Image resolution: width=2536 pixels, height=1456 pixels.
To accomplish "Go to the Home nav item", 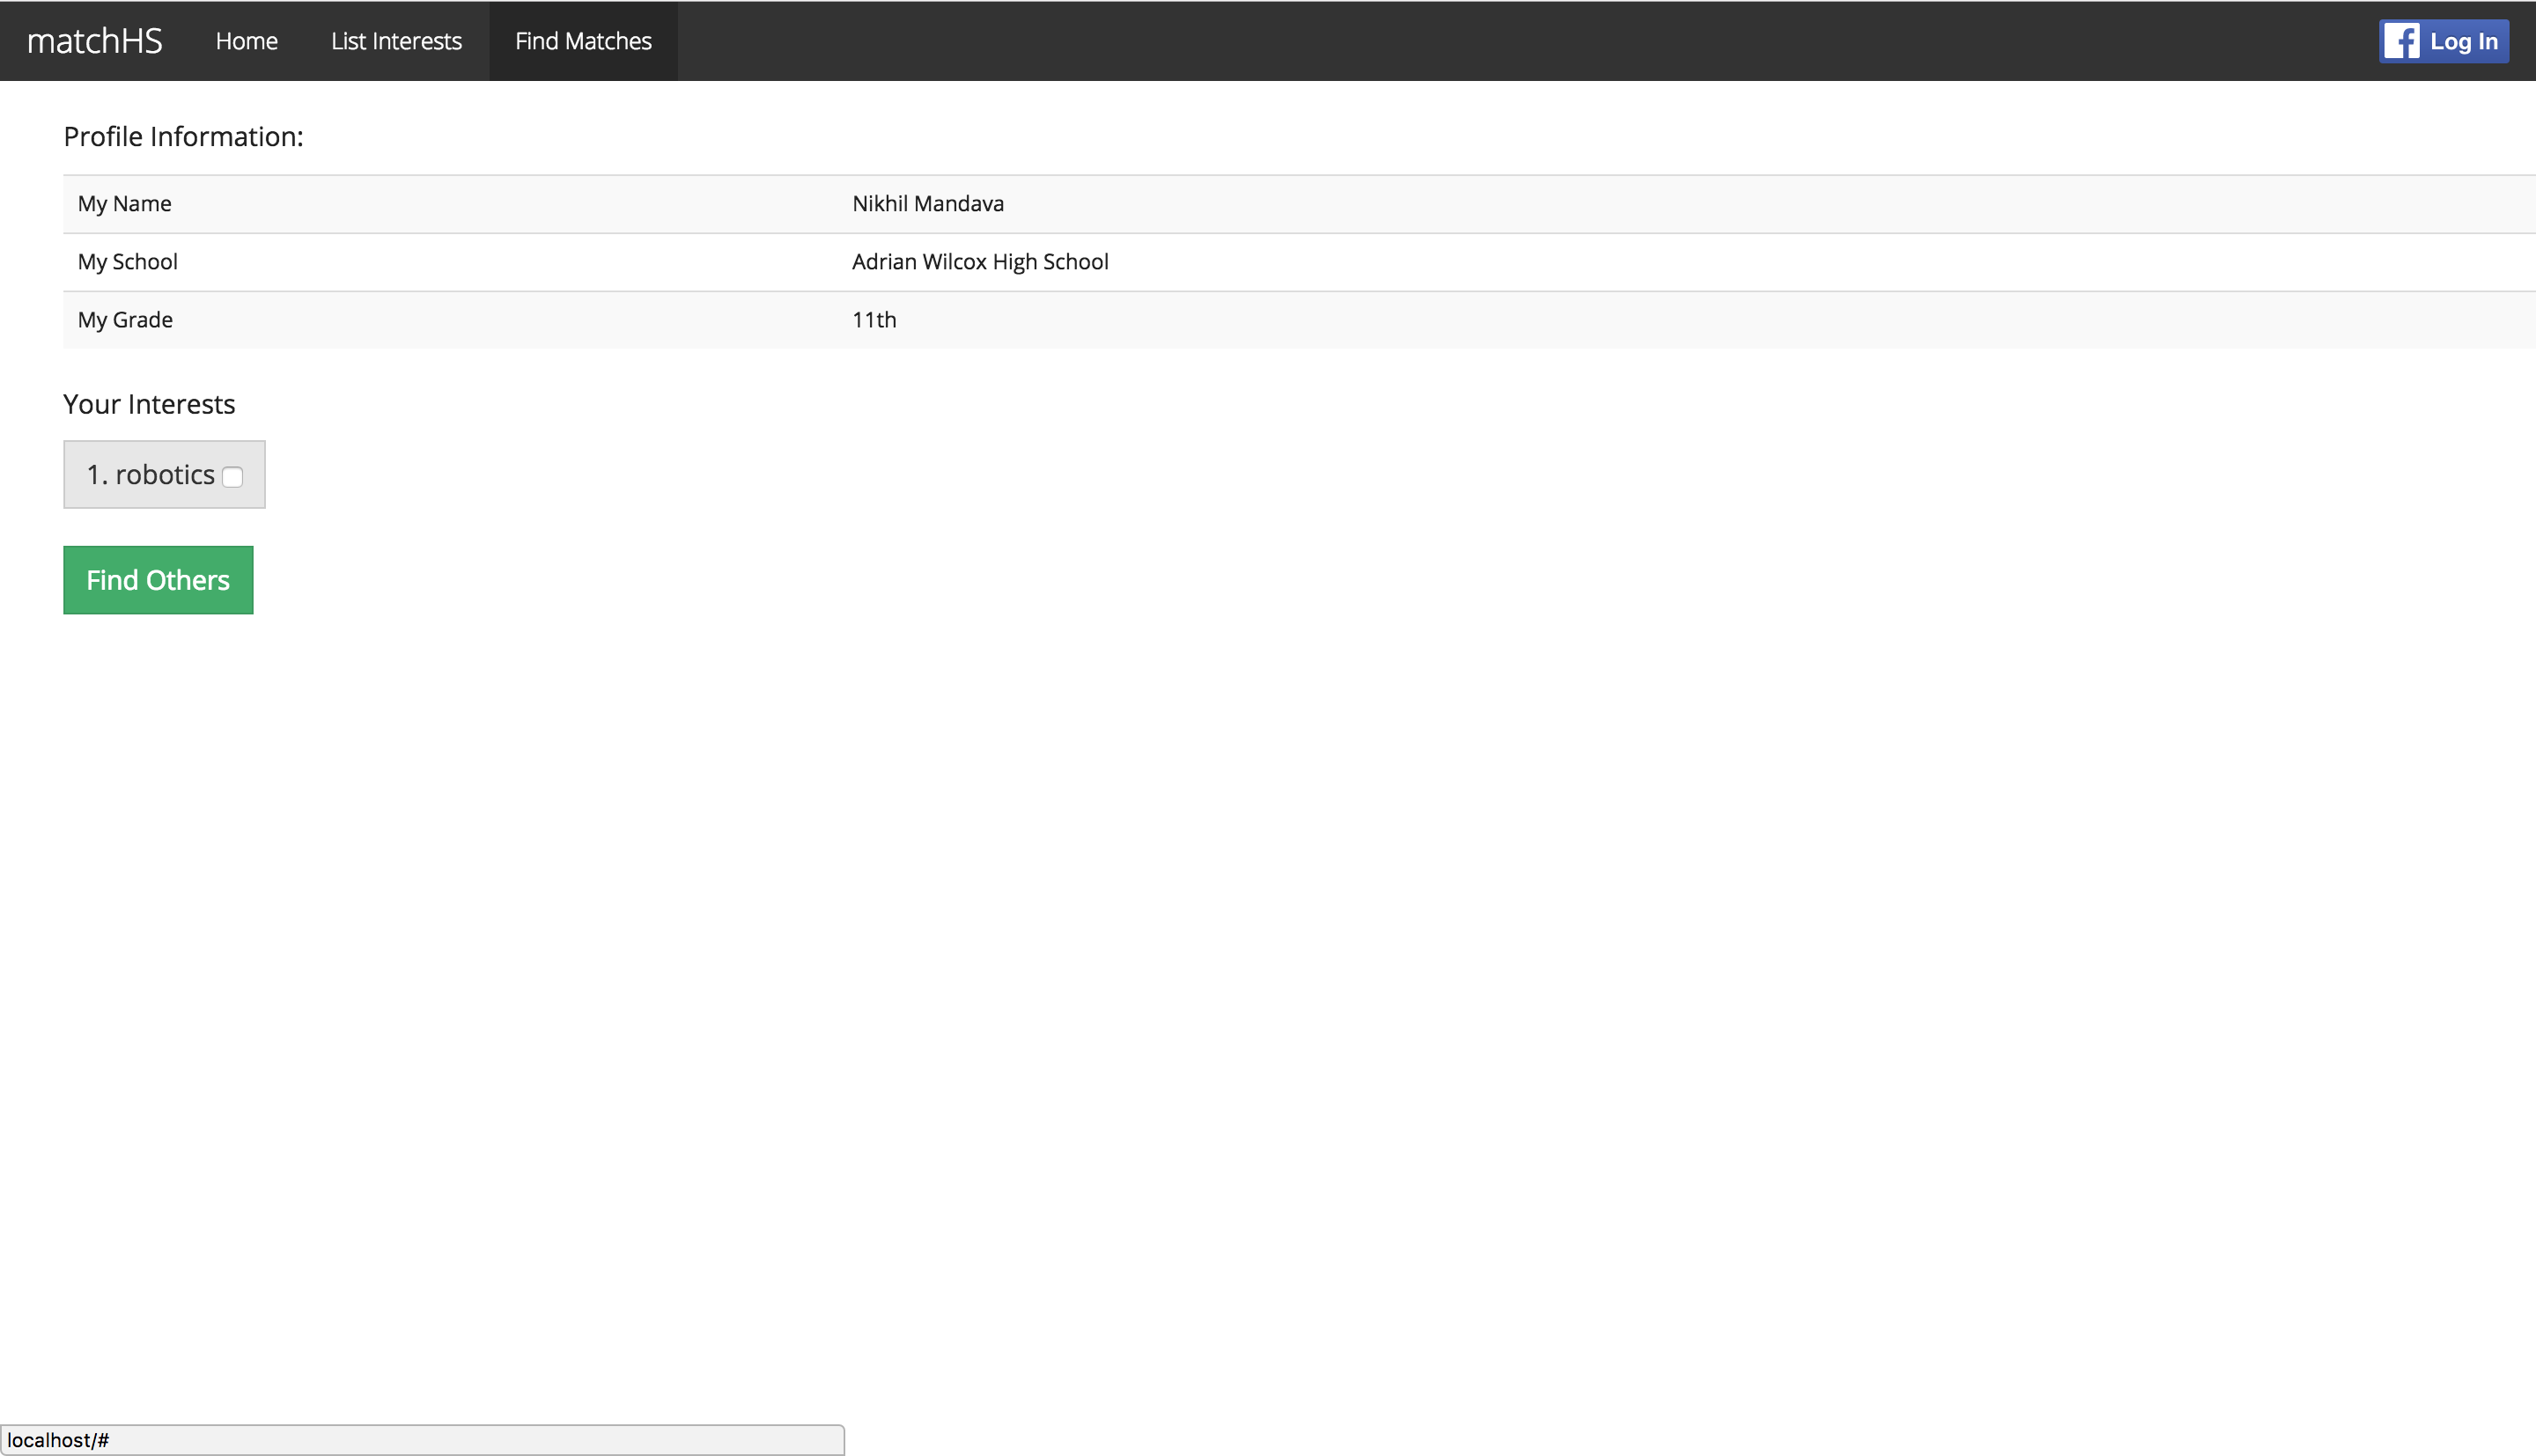I will (x=246, y=41).
